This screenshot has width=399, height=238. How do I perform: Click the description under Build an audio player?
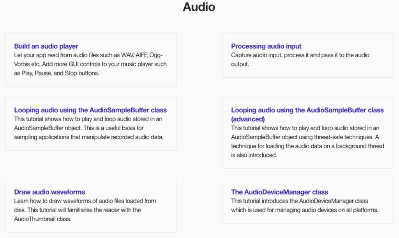[90, 64]
